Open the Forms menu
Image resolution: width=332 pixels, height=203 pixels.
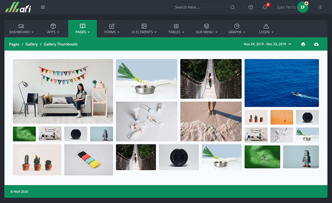[x=112, y=29]
